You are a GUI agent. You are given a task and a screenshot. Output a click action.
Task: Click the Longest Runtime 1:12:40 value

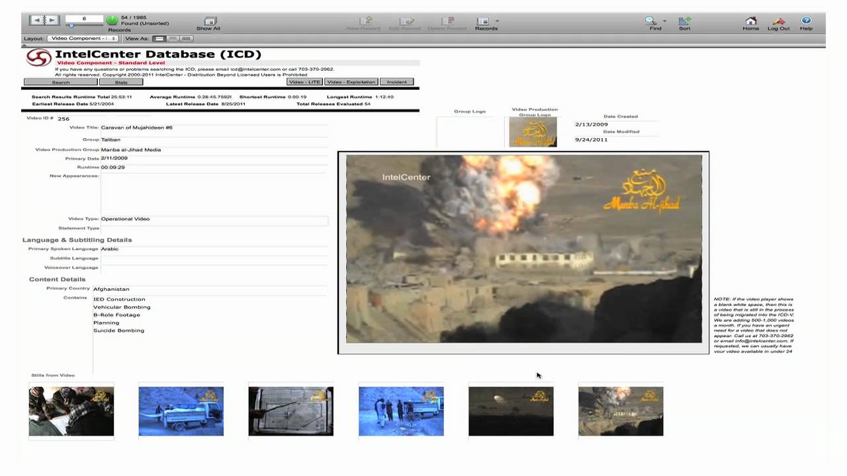(x=384, y=97)
